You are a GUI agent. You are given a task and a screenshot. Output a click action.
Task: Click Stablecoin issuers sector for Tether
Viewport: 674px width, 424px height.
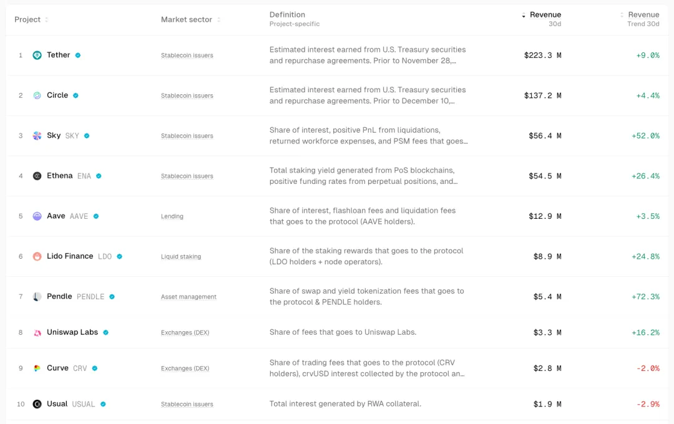coord(187,55)
